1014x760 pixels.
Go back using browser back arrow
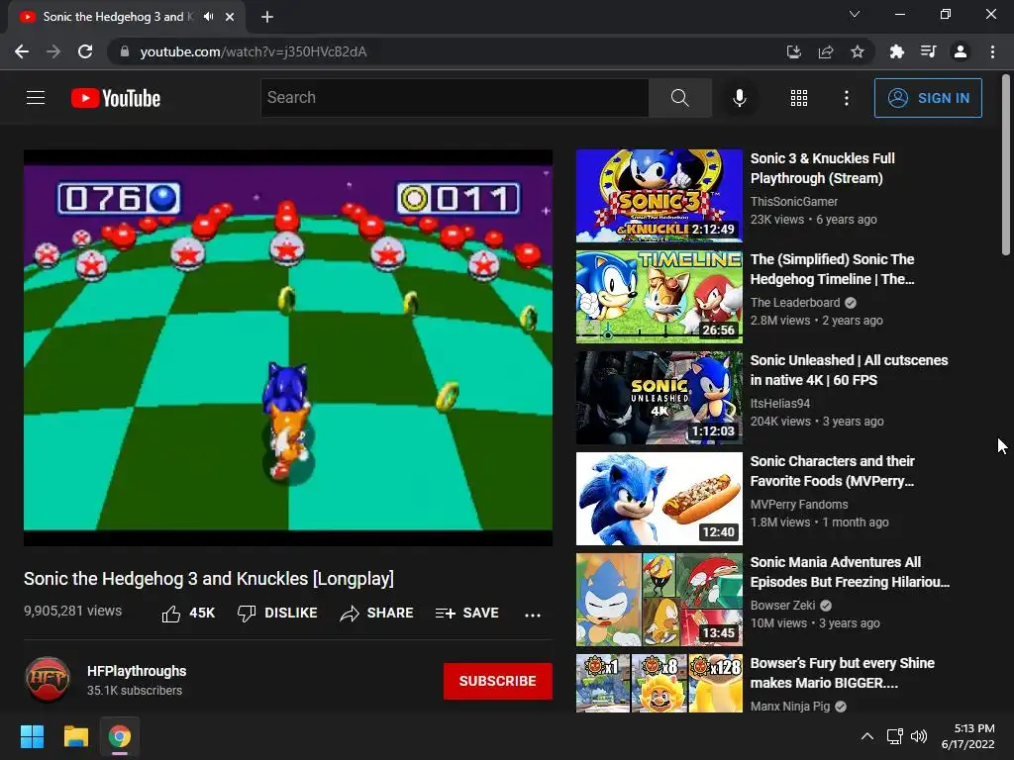pyautogui.click(x=22, y=51)
